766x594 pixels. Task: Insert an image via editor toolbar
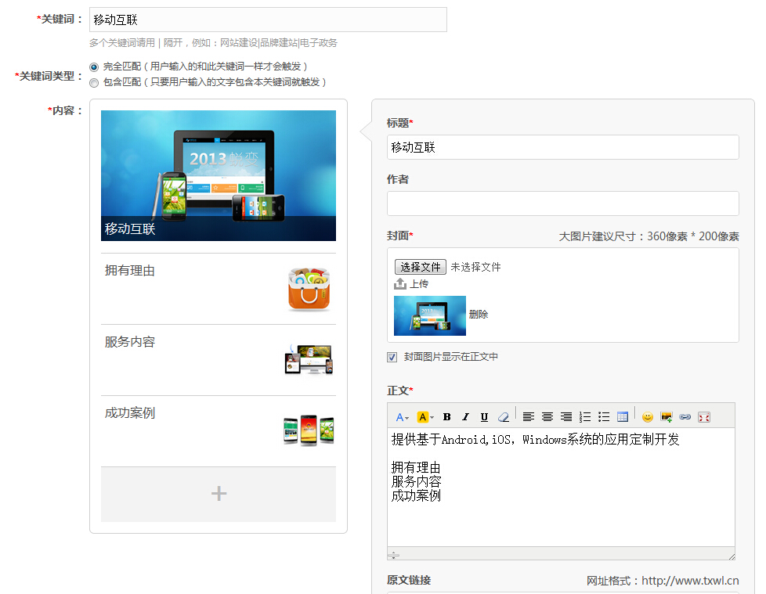pos(667,417)
